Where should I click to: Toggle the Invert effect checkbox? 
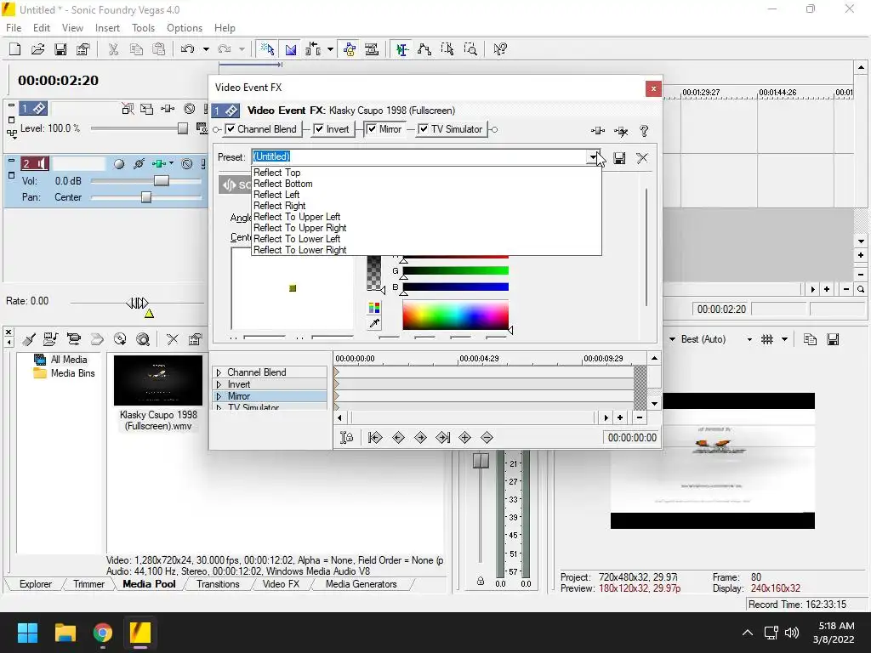[319, 129]
